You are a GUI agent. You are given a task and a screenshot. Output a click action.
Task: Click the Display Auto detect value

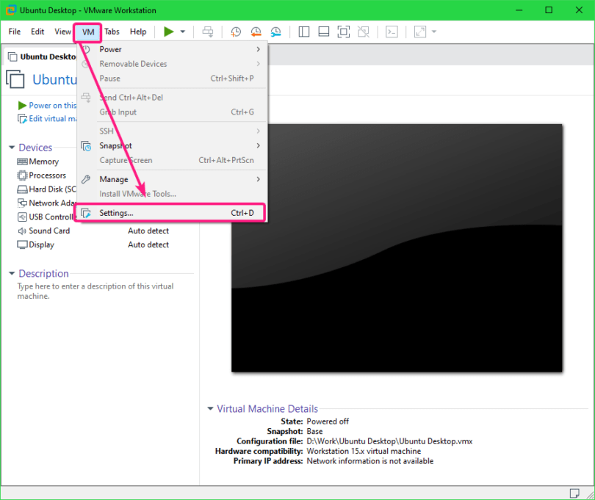point(148,244)
